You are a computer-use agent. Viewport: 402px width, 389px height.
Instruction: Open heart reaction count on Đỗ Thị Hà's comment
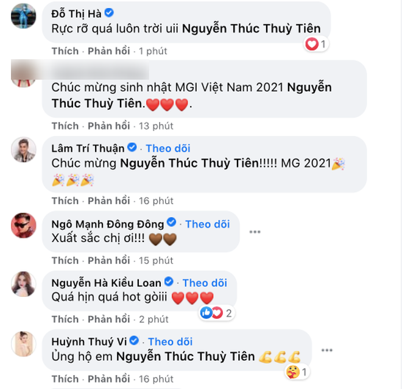click(316, 44)
